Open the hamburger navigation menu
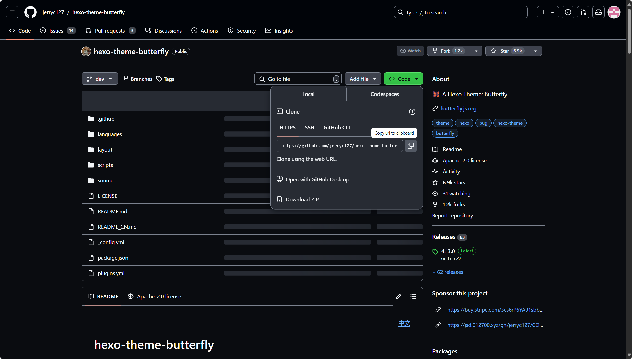This screenshot has width=632, height=359. click(x=12, y=12)
